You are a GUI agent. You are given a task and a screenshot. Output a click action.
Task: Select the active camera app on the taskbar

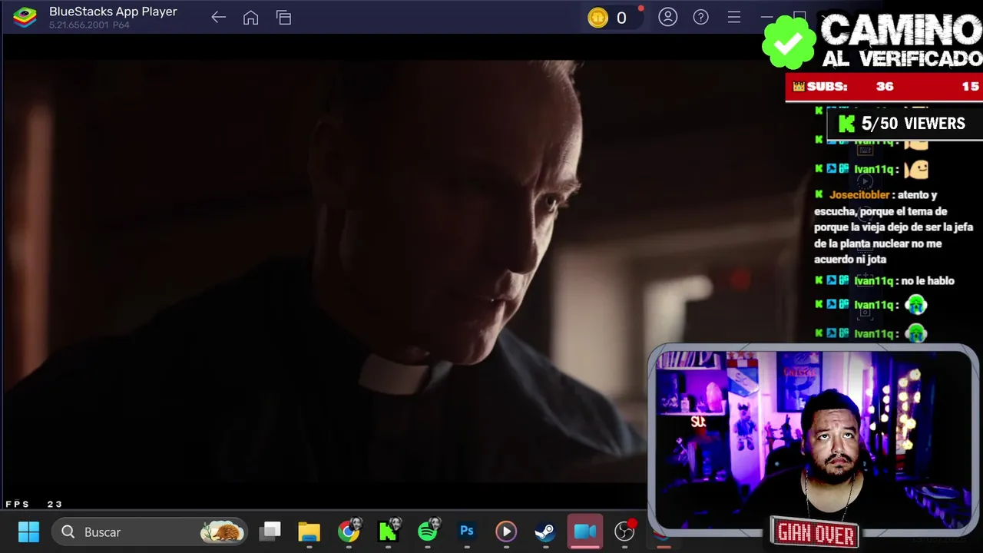pyautogui.click(x=585, y=531)
